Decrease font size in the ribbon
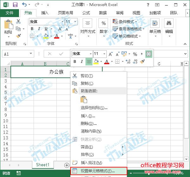The width and height of the screenshot is (190, 177). (67, 29)
